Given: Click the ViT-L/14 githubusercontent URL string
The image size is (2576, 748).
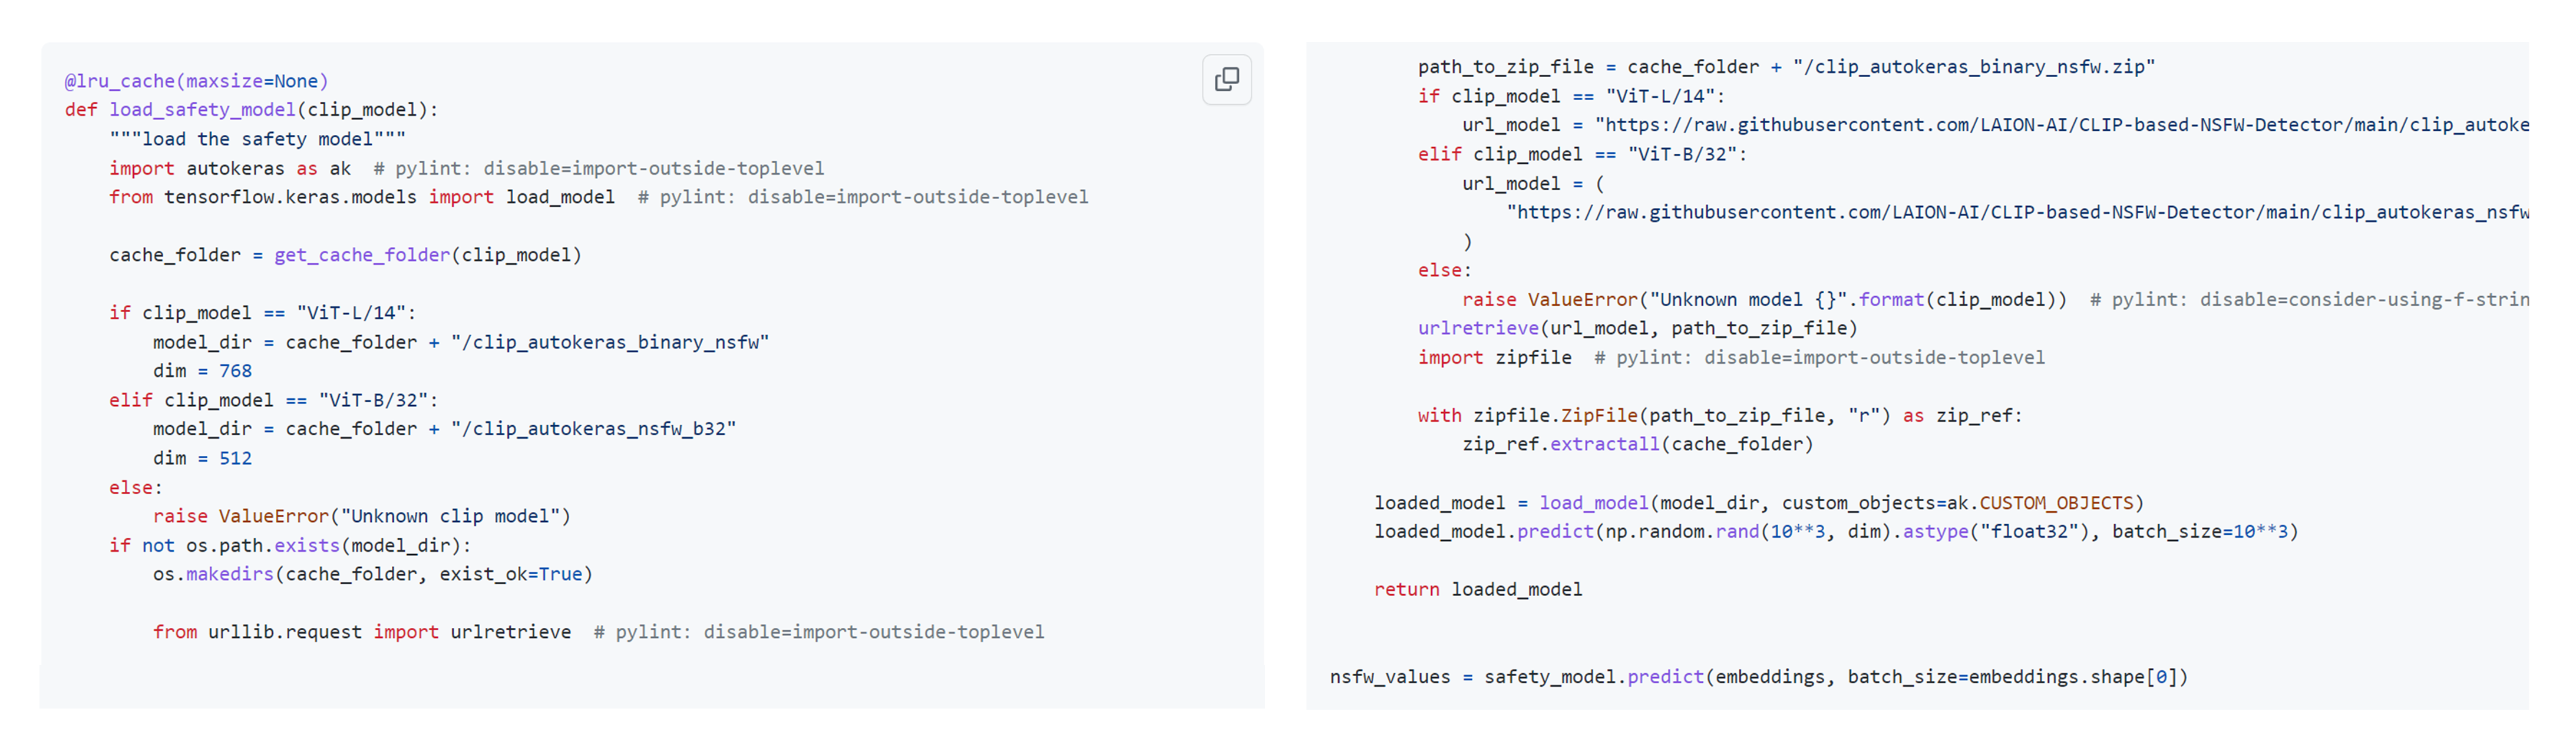Looking at the screenshot, I should (2061, 125).
